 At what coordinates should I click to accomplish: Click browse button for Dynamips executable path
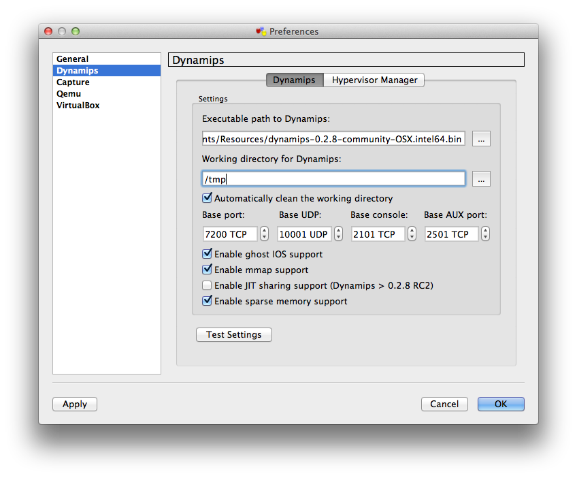click(482, 139)
